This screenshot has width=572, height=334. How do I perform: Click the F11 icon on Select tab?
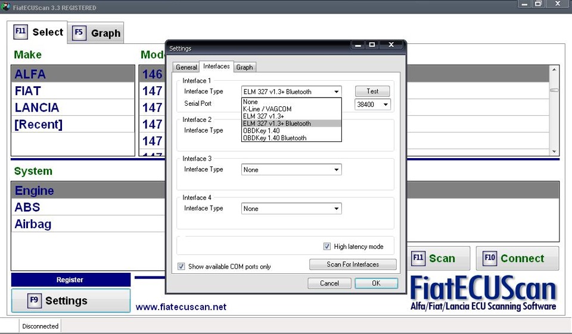[x=21, y=31]
